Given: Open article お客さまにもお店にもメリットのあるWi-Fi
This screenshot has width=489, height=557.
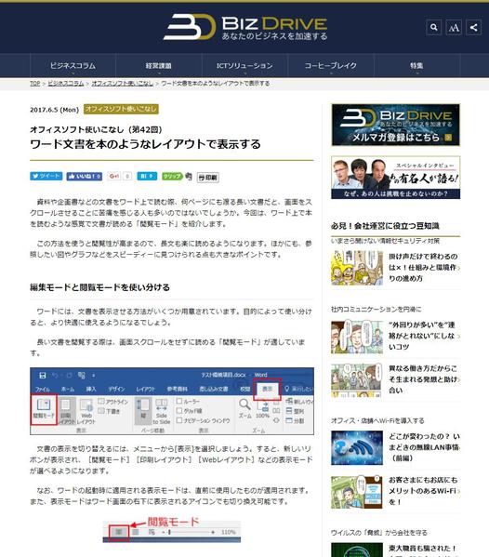Looking at the screenshot, I should coord(423,491).
